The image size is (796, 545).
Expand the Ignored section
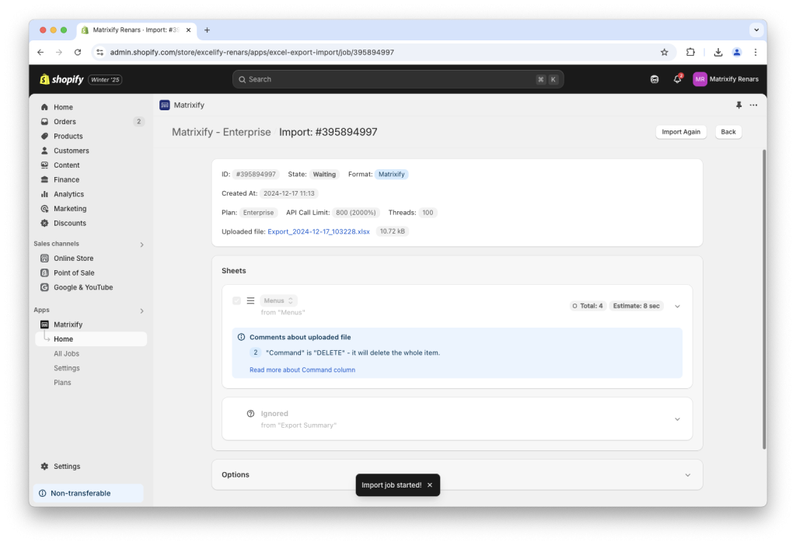coord(676,418)
